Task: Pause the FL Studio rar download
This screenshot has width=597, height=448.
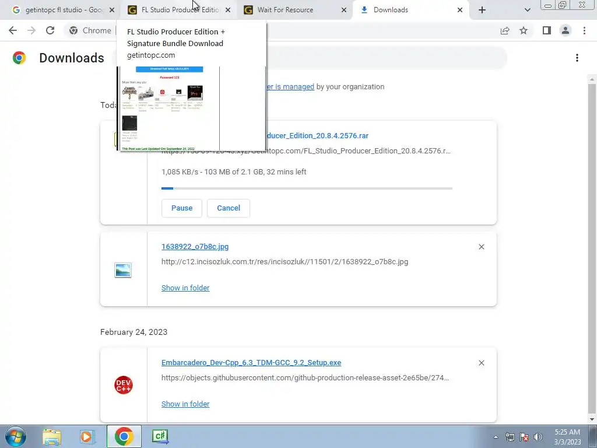Action: [182, 208]
